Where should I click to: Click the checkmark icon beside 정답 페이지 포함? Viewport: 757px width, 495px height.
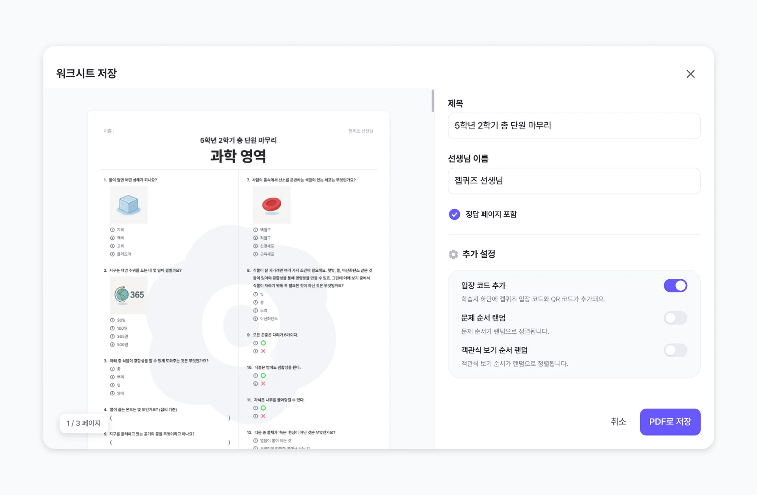pos(454,214)
